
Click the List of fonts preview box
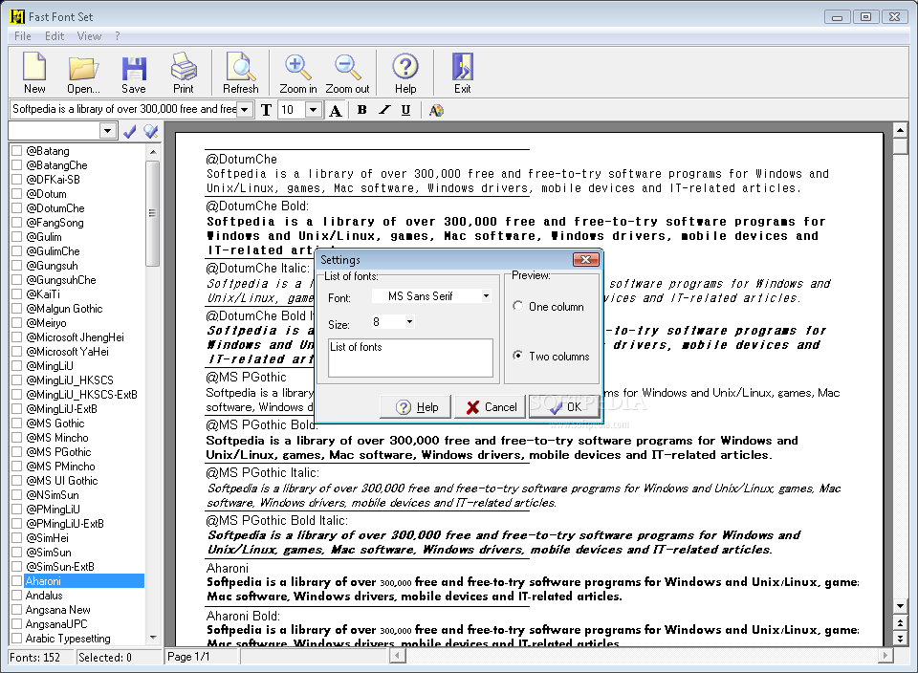[x=410, y=358]
